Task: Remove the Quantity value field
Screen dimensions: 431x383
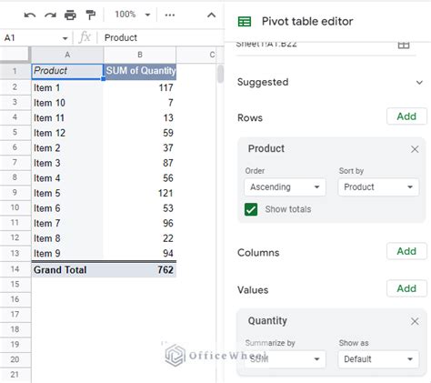Action: [415, 321]
